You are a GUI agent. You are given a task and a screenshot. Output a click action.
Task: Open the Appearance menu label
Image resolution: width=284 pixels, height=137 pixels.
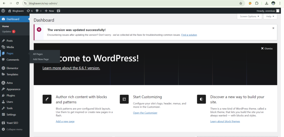(x=13, y=89)
